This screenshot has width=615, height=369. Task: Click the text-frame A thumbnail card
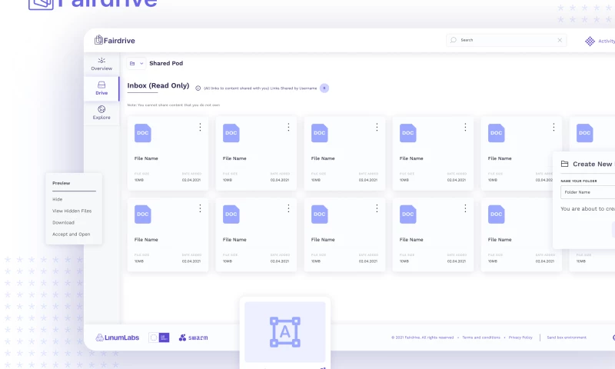(x=285, y=332)
